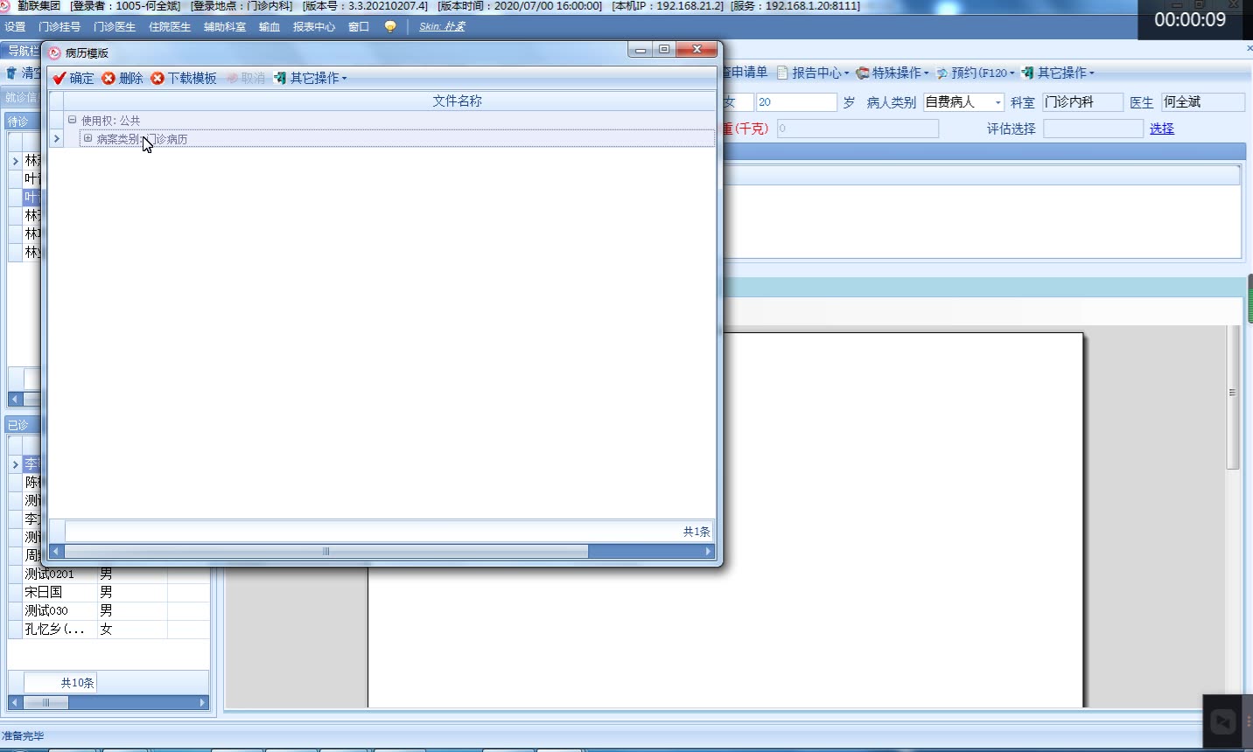The image size is (1253, 752).
Task: Select patient row 宋日国
Action: [108, 592]
